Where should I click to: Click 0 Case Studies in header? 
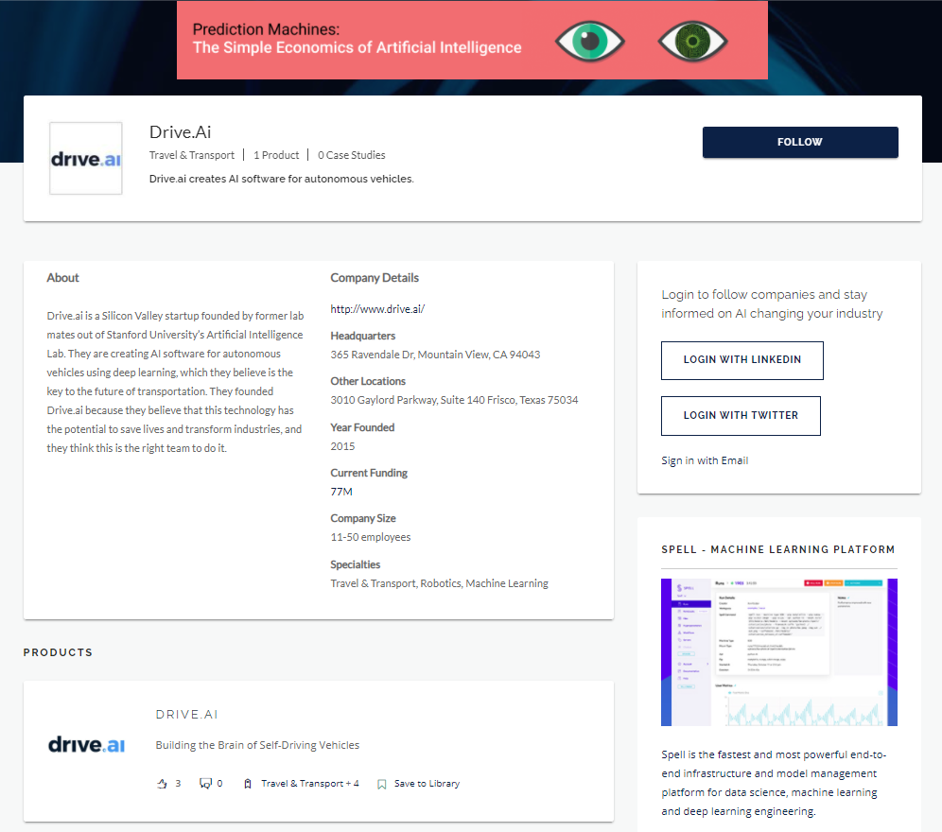pos(352,155)
